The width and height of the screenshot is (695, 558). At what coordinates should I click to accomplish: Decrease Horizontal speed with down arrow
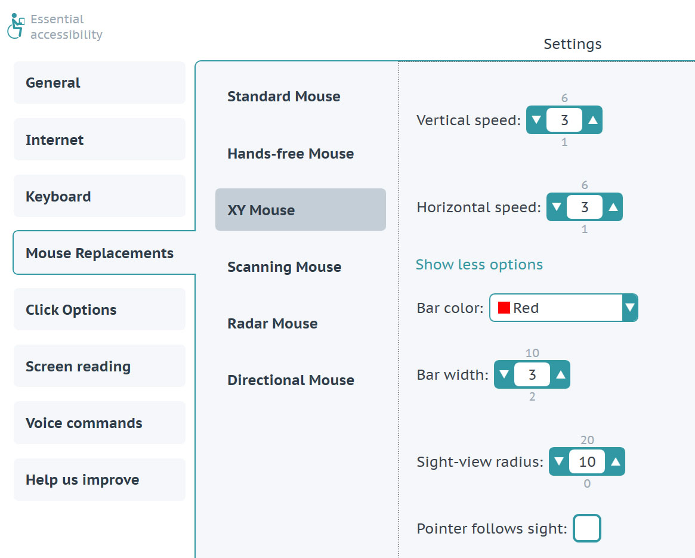click(557, 207)
